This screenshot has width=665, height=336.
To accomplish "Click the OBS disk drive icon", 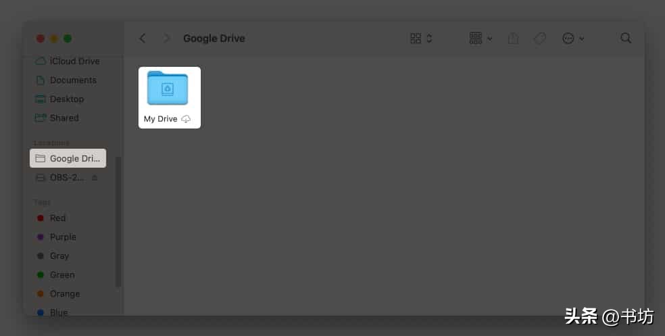I will (41, 177).
